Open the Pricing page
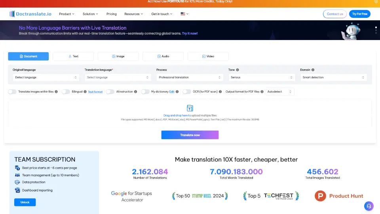The height and width of the screenshot is (214, 380). click(112, 14)
